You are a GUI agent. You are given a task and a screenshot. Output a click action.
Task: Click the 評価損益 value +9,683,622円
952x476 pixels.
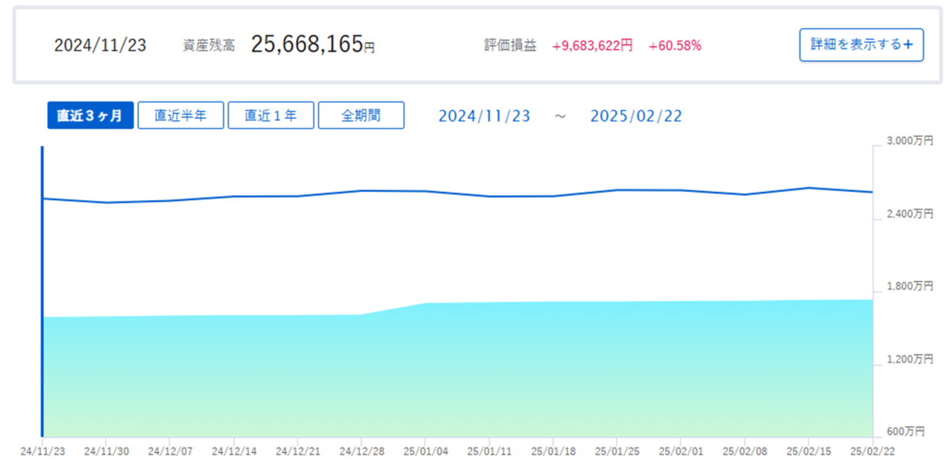(x=592, y=45)
